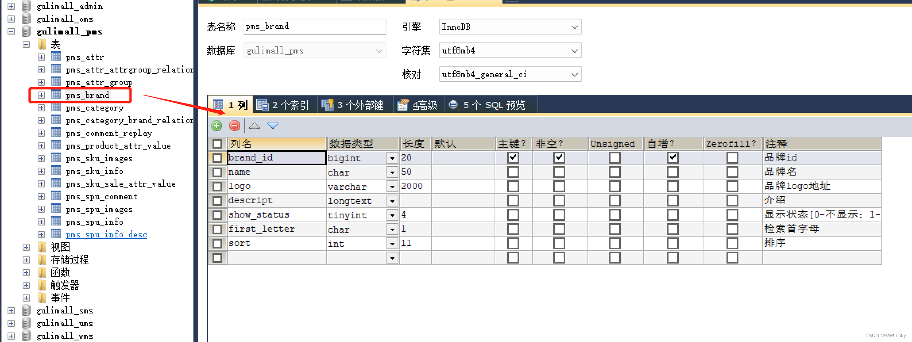This screenshot has width=912, height=342.
Task: Expand the gulimall_sms database node
Action: tap(11, 311)
